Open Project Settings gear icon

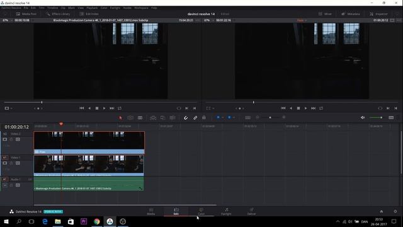click(395, 211)
